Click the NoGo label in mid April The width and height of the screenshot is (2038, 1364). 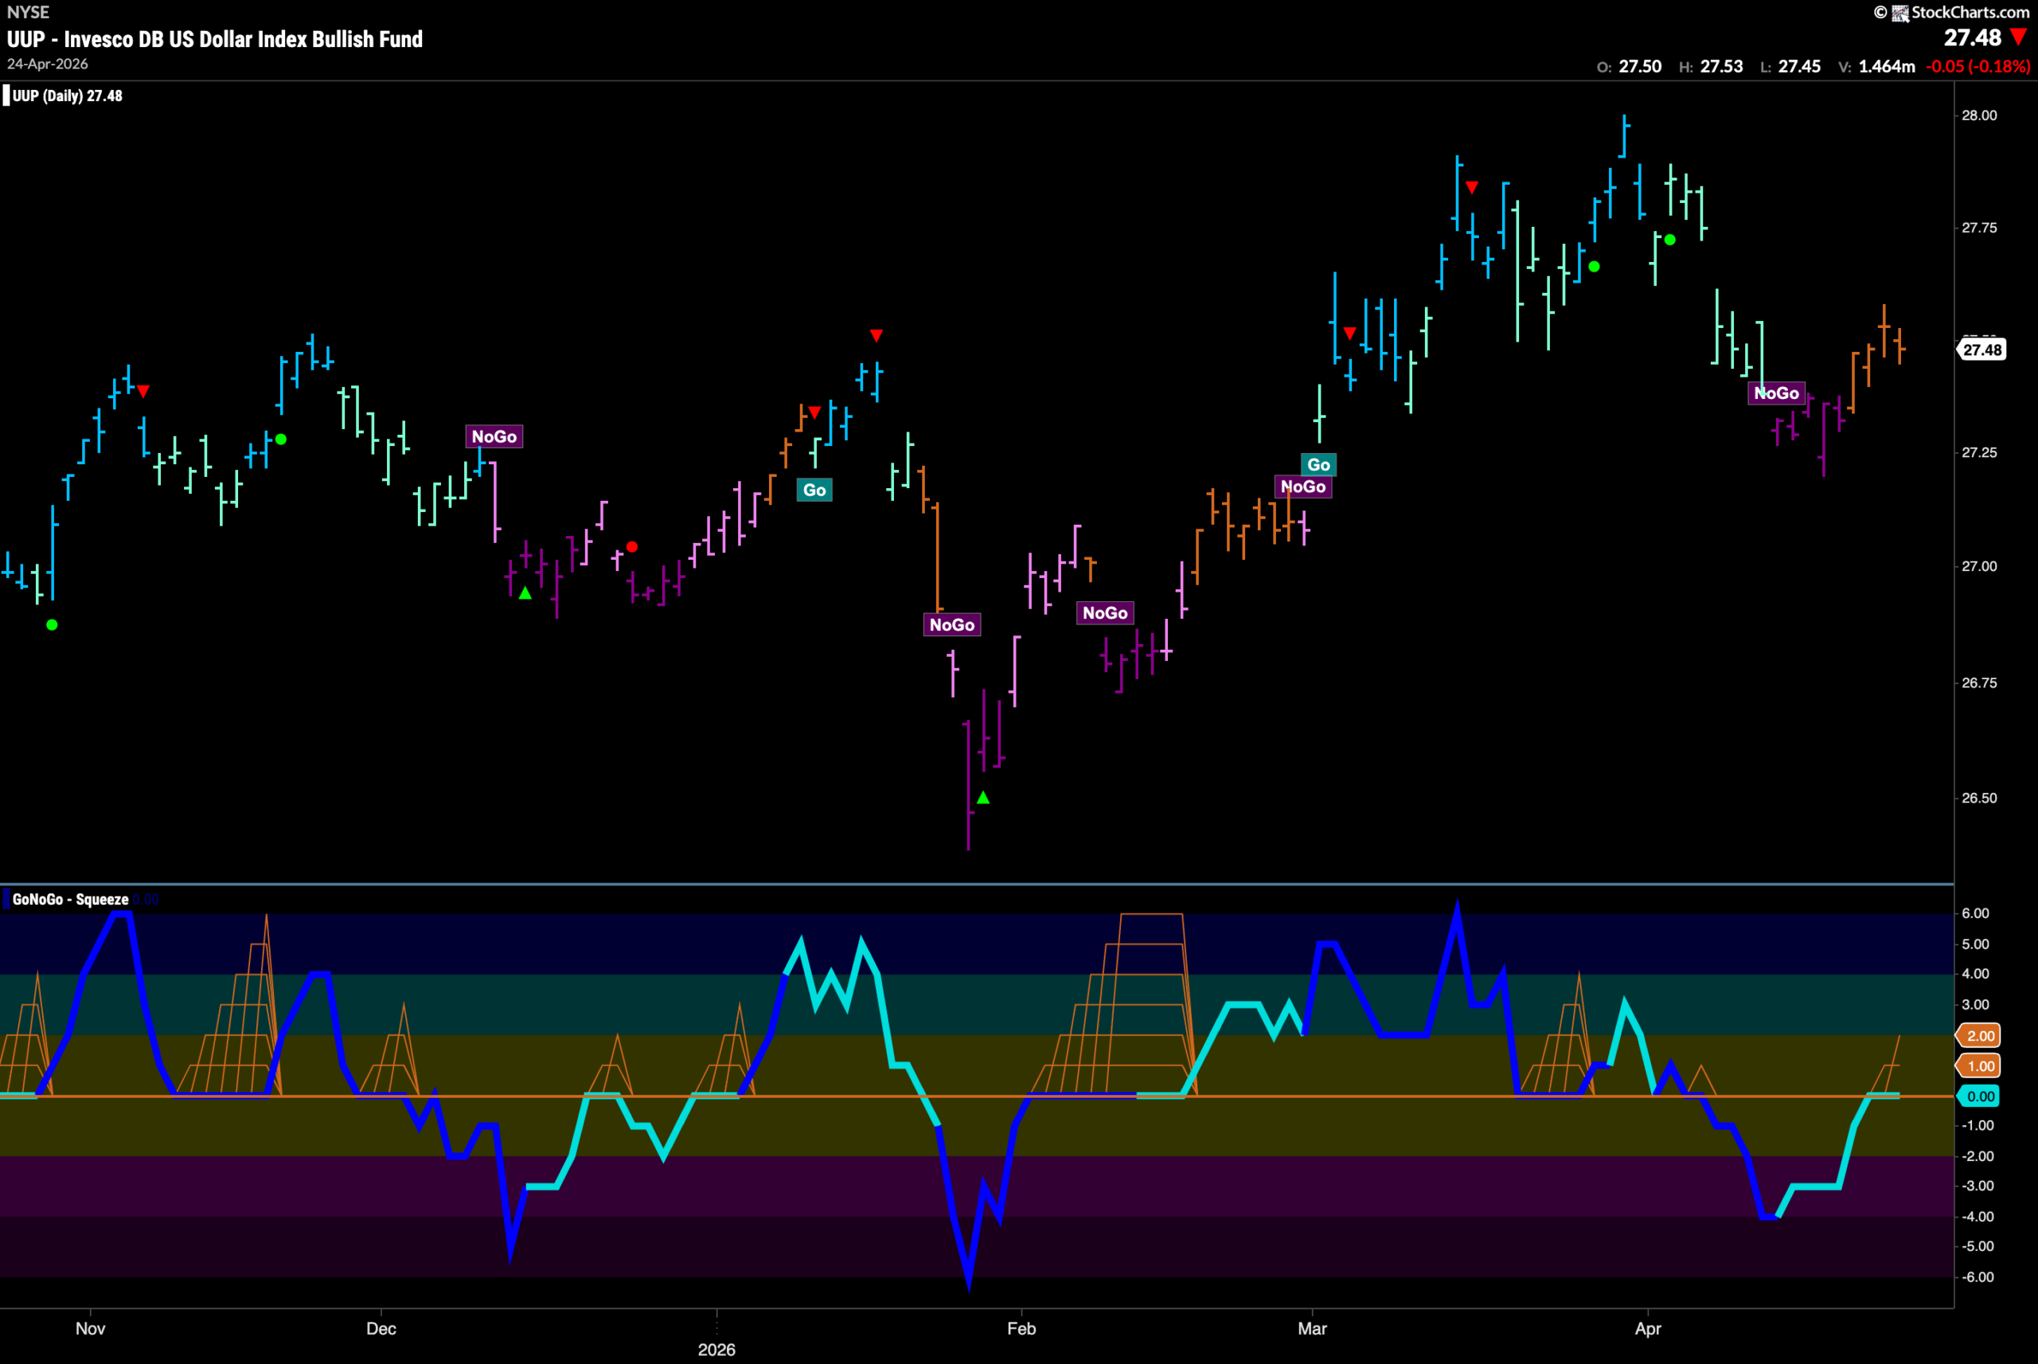[x=1776, y=393]
